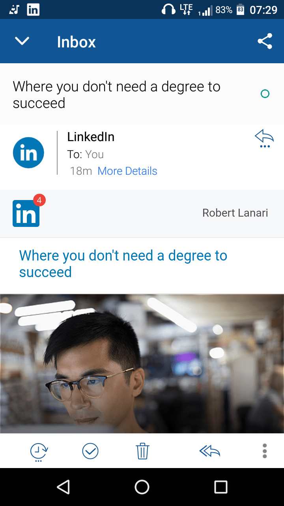The height and width of the screenshot is (506, 284).
Task: Collapse the Inbox chevron arrow
Action: pos(22,41)
